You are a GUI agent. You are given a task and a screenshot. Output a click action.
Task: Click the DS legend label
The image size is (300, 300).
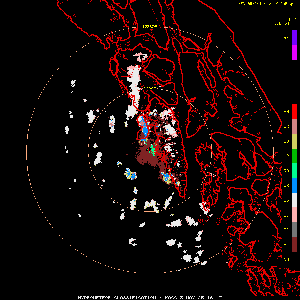coord(286,200)
